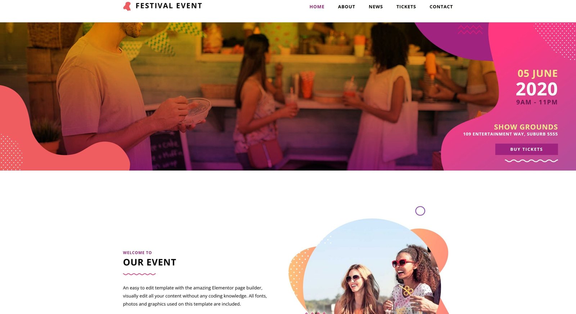This screenshot has height=314, width=576.
Task: Open the Contact page link
Action: 441,6
